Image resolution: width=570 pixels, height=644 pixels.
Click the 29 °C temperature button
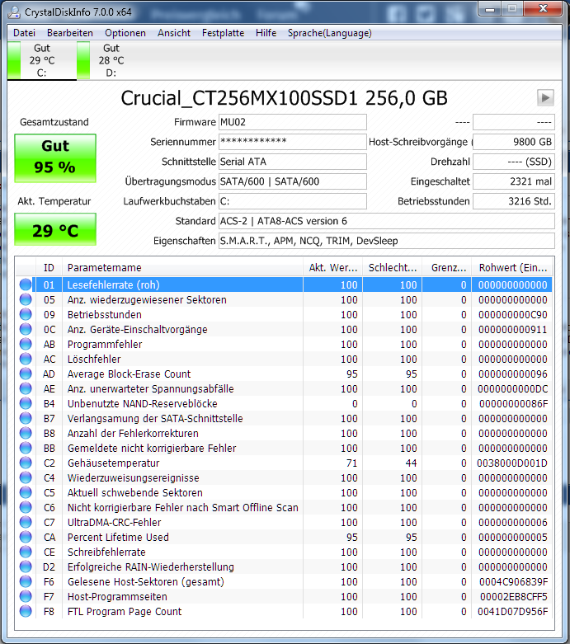click(x=55, y=229)
